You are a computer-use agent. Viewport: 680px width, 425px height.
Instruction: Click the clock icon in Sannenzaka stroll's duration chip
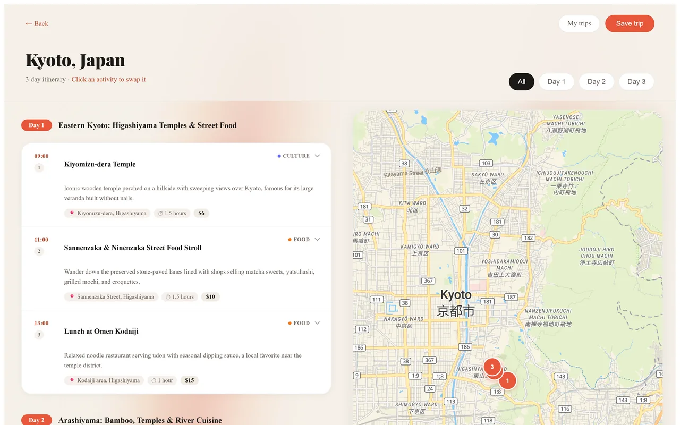[x=168, y=297]
